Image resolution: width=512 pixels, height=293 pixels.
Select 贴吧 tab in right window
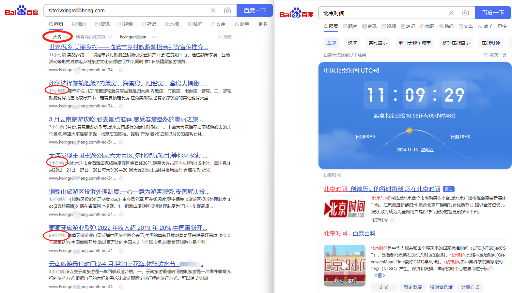(446, 26)
